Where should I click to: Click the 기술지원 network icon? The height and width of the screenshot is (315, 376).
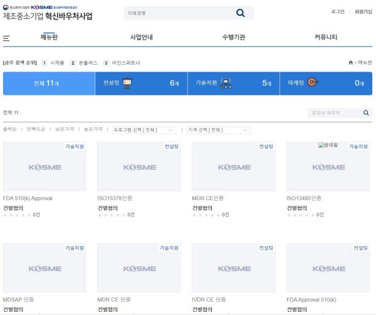coord(226,83)
